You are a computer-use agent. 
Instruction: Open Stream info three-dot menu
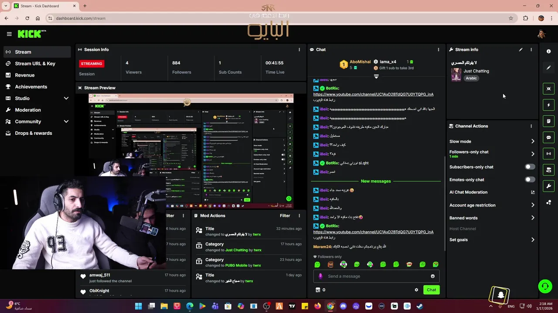(x=531, y=50)
